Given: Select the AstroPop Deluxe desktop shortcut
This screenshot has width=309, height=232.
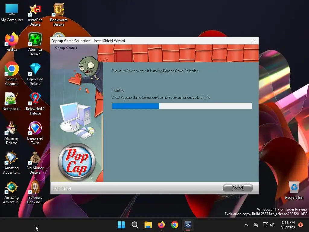Looking at the screenshot, I should [35, 15].
